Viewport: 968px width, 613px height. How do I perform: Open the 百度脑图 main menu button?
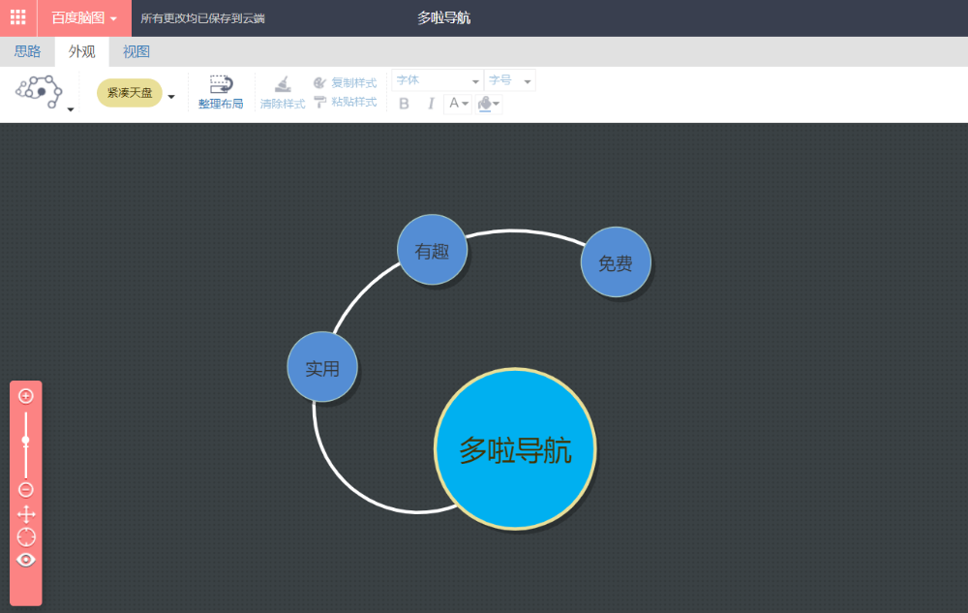pyautogui.click(x=84, y=17)
